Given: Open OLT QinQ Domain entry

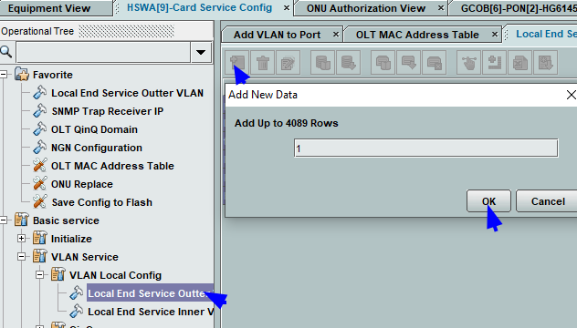Looking at the screenshot, I should click(x=94, y=129).
